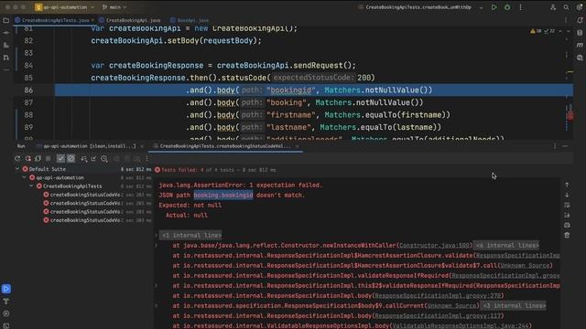The height and width of the screenshot is (329, 586).
Task: Open Run panel options menu
Action: [555, 146]
